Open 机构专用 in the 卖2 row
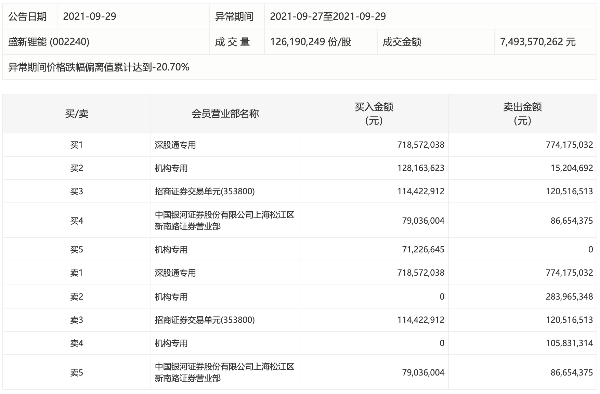 171,297
